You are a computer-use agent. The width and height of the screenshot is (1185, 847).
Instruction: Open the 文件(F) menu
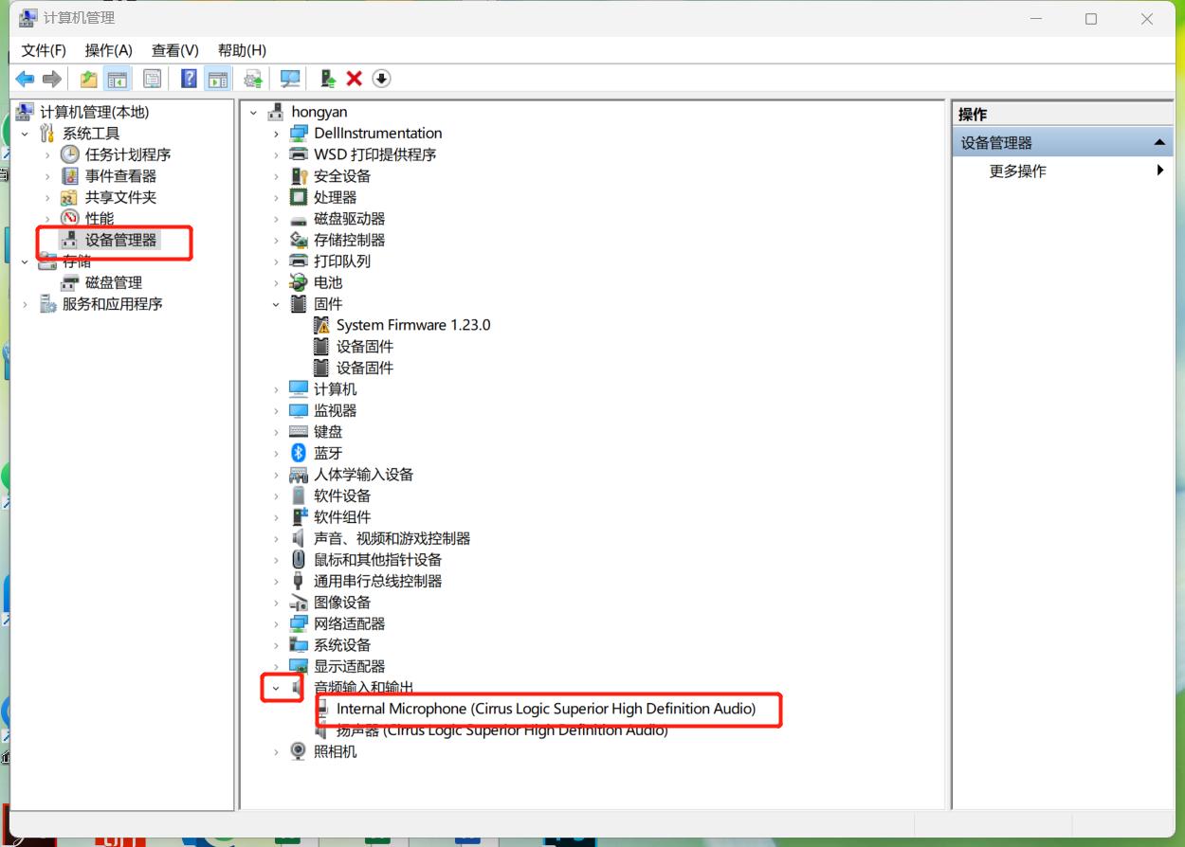coord(44,50)
